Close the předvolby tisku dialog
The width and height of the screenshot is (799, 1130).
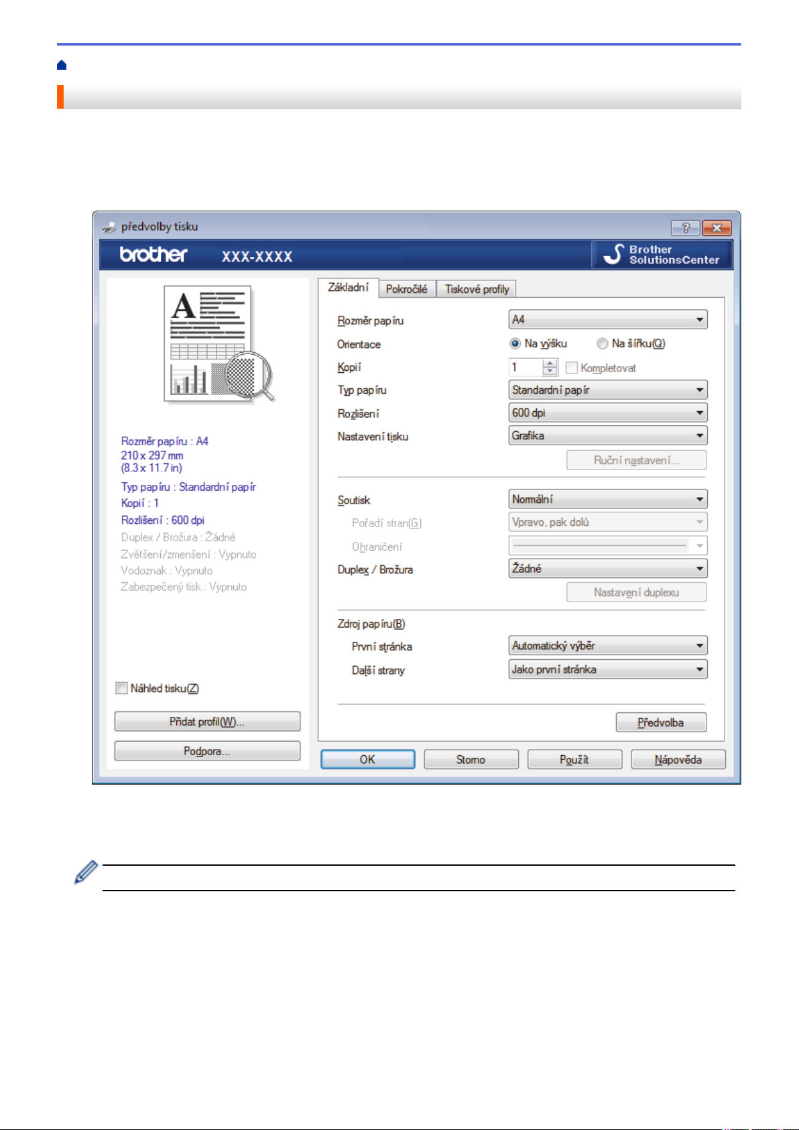tap(717, 227)
